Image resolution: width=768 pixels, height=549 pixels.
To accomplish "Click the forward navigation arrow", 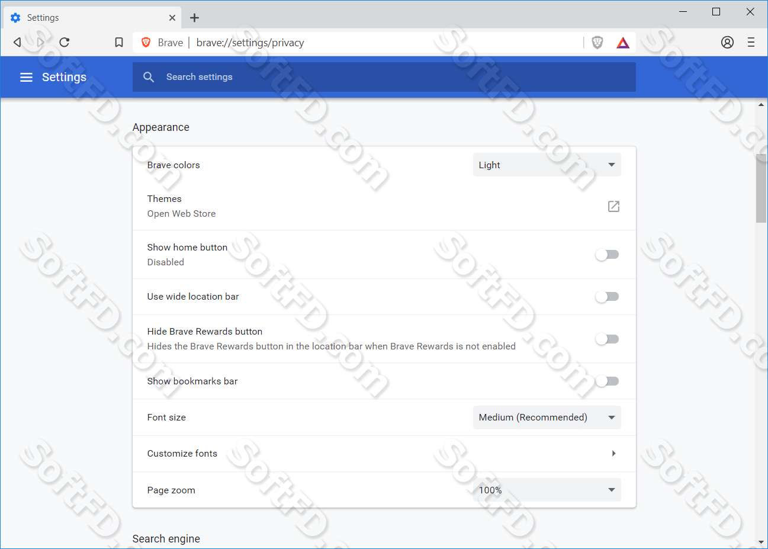I will click(x=40, y=42).
